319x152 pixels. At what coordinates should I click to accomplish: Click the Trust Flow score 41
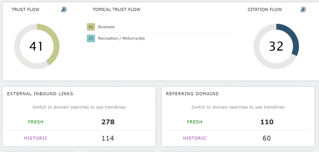(36, 46)
